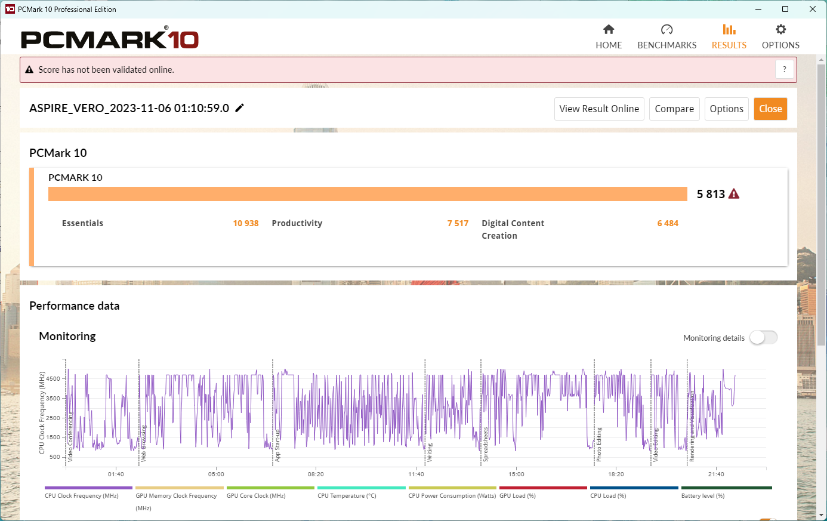
Task: Click the 'Score has not been validated online.' message
Action: tap(106, 70)
